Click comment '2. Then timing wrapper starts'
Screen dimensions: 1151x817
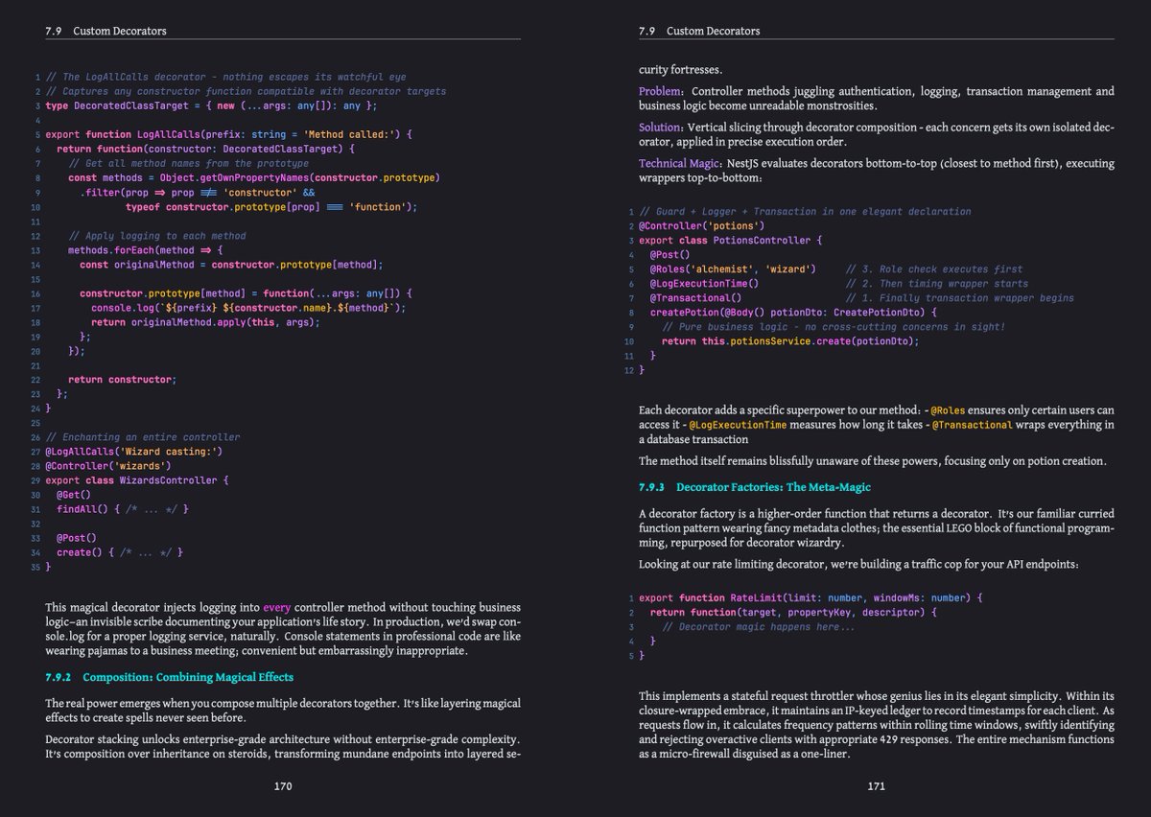(937, 283)
